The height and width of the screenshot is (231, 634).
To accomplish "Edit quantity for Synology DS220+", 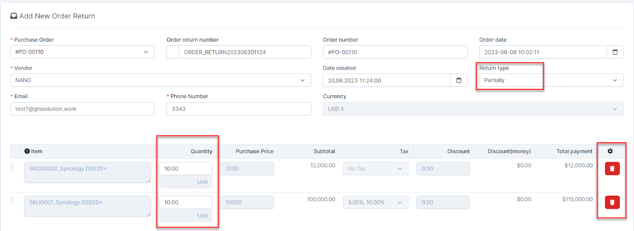I will [185, 169].
